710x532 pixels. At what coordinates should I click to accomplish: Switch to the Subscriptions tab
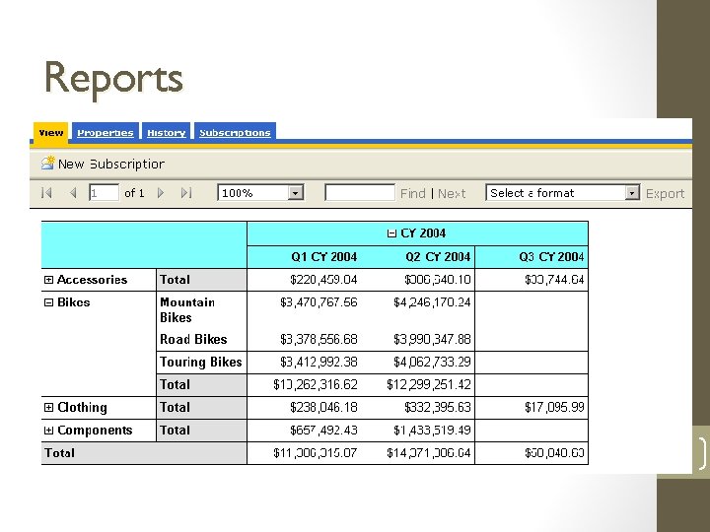[x=235, y=133]
